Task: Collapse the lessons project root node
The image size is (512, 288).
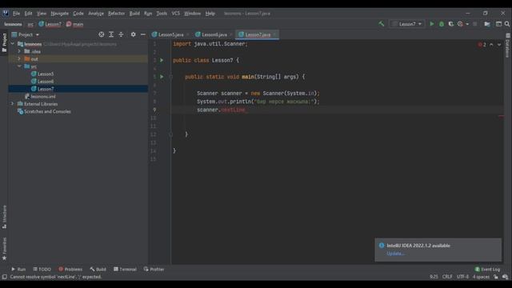Action: tap(13, 44)
